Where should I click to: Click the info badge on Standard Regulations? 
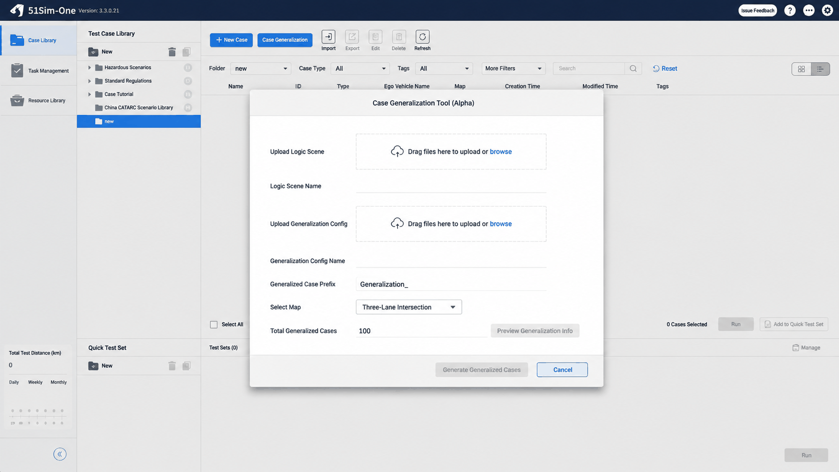point(188,81)
